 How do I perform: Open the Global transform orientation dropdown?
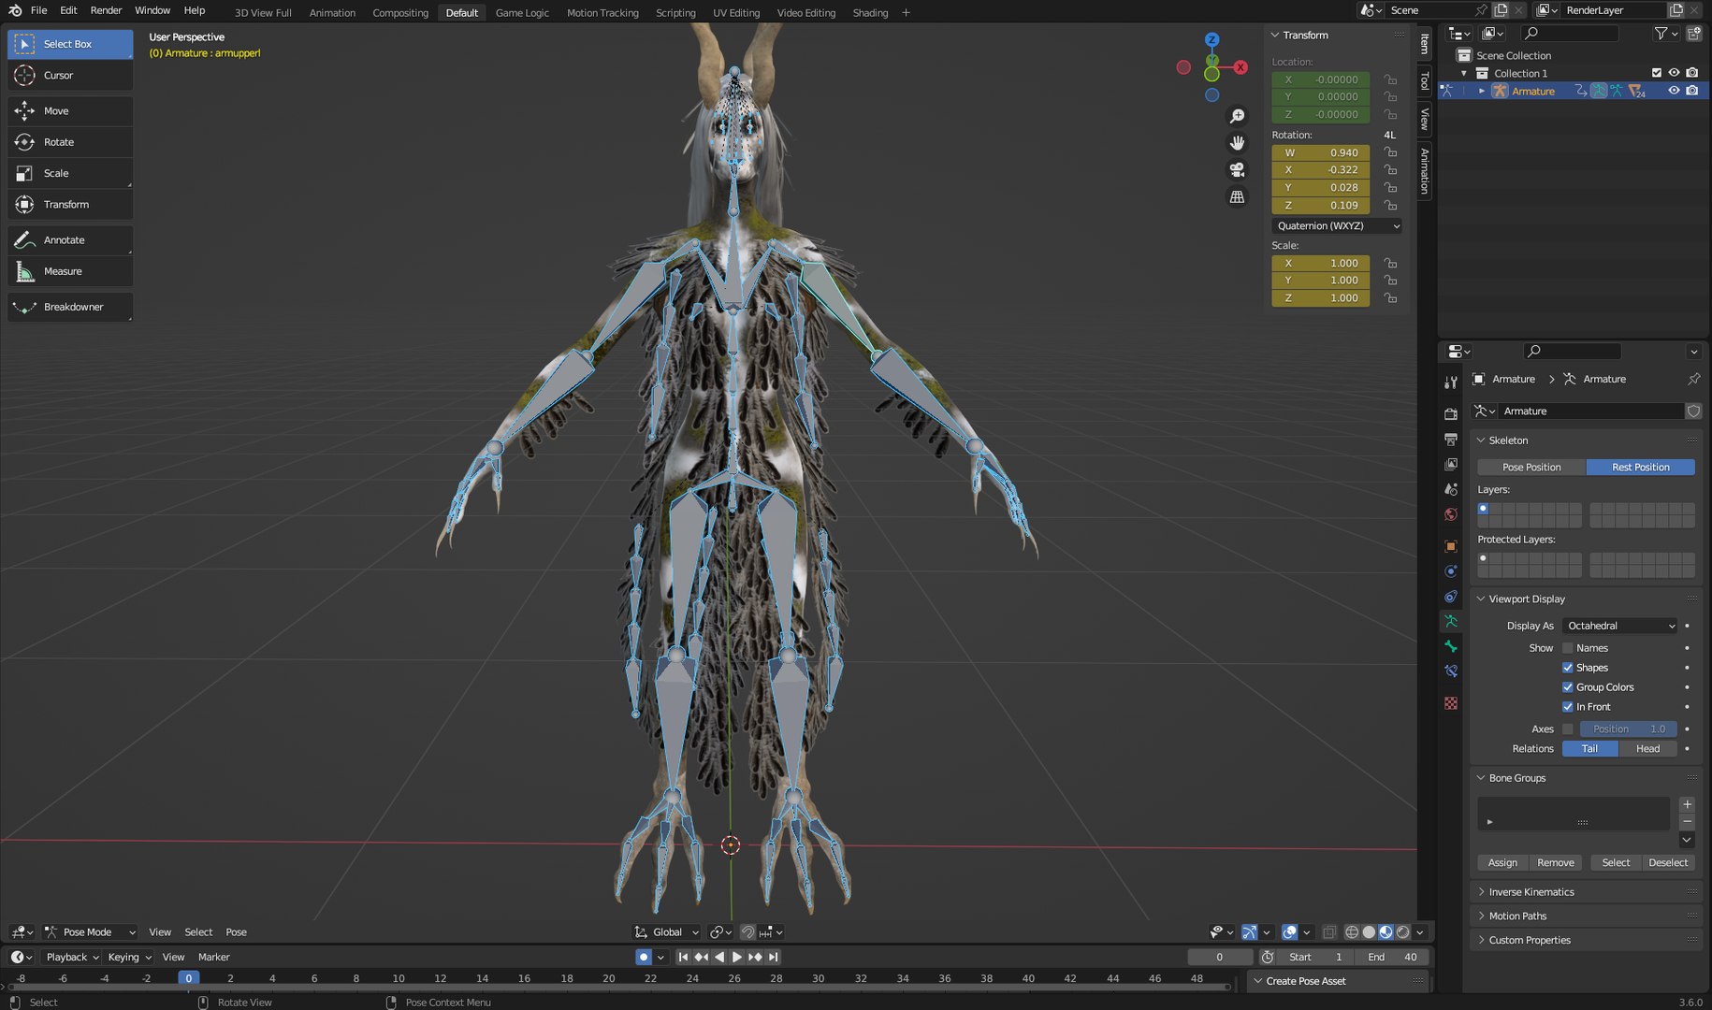[x=667, y=932]
